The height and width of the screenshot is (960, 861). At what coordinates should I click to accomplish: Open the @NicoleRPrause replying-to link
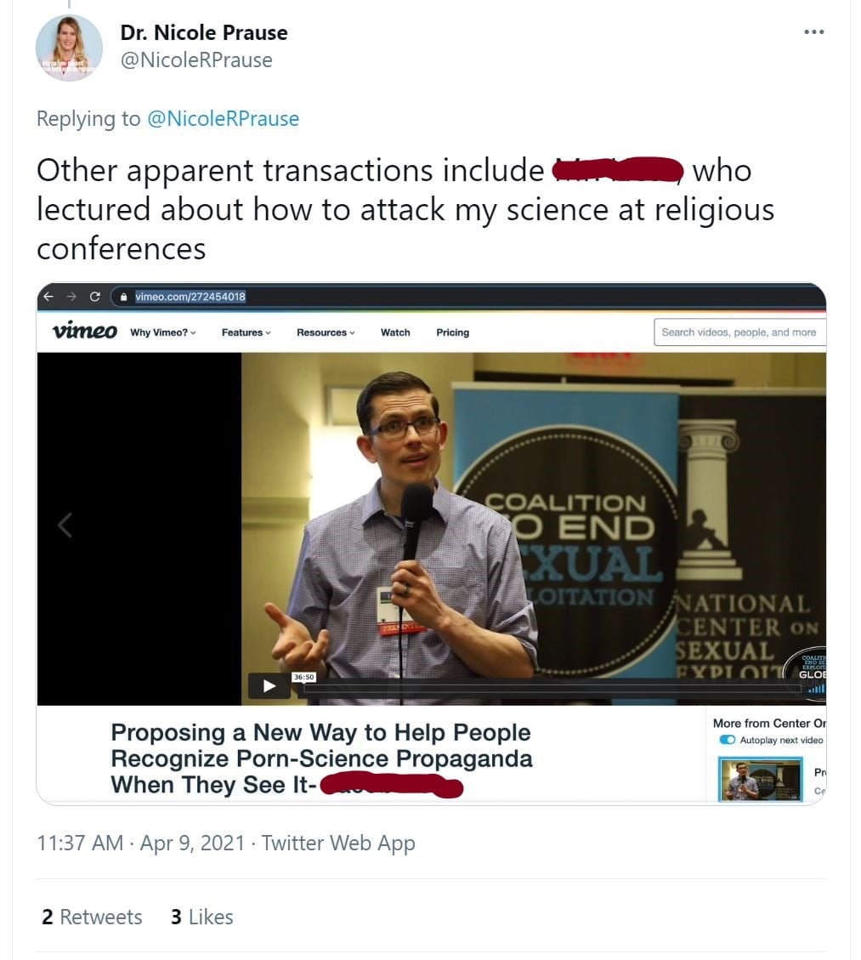(223, 118)
